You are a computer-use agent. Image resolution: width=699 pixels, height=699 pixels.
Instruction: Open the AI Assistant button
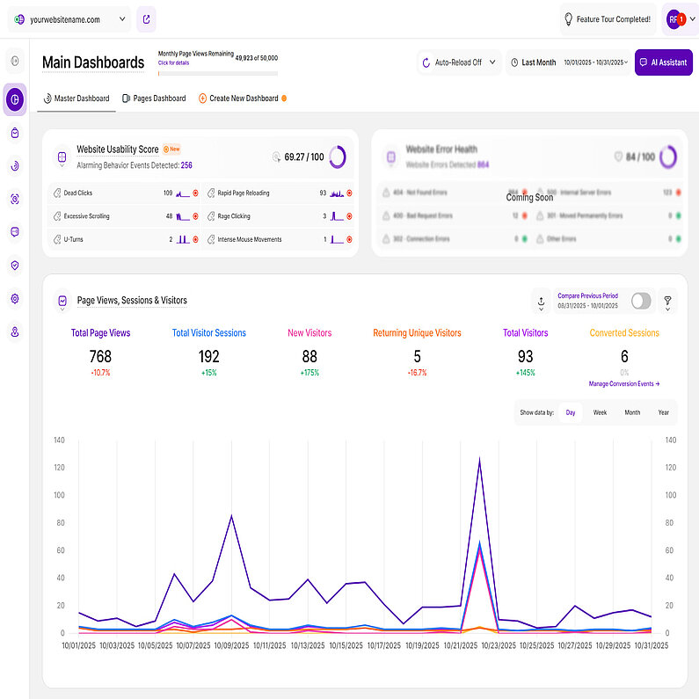click(663, 62)
